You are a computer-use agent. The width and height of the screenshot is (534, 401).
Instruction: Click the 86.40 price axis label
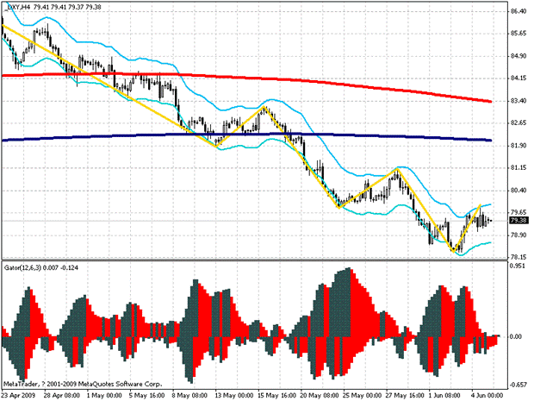[518, 11]
